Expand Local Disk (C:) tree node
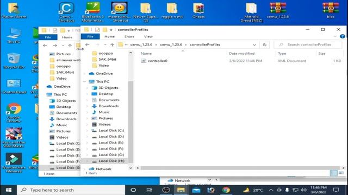This screenshot has height=195, width=348. click(x=87, y=131)
